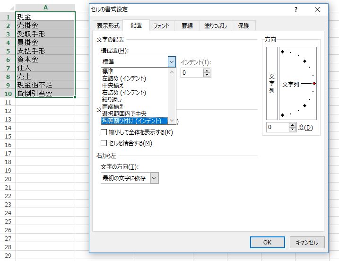Screen dimensions: 339x261
Task: Select row 1 header
Action: pos(8,17)
